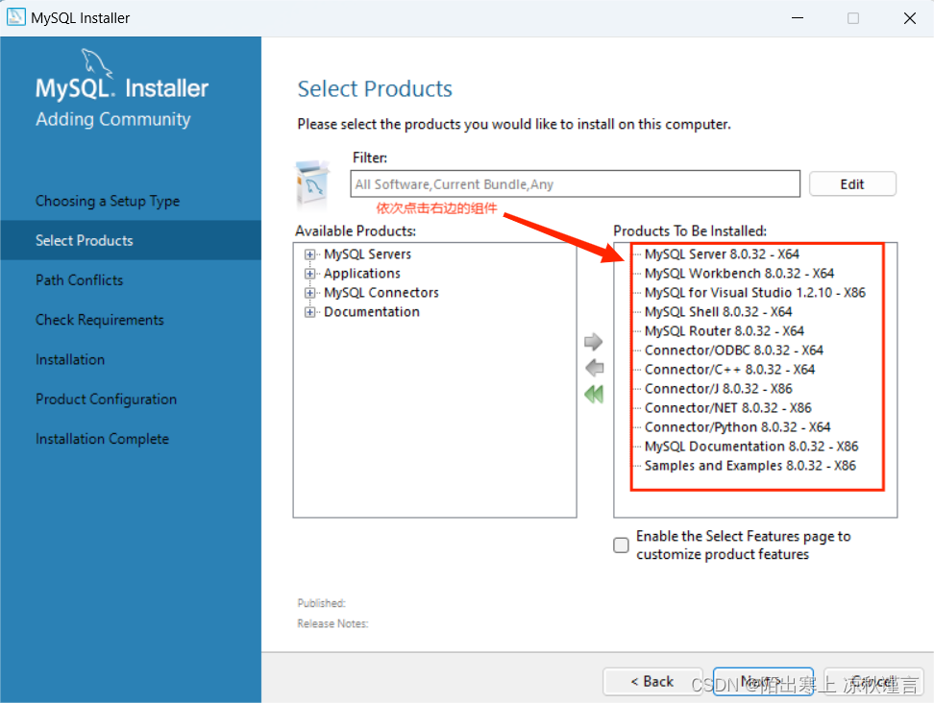Click the add-product right arrow icon
This screenshot has width=934, height=703.
pyautogui.click(x=593, y=342)
